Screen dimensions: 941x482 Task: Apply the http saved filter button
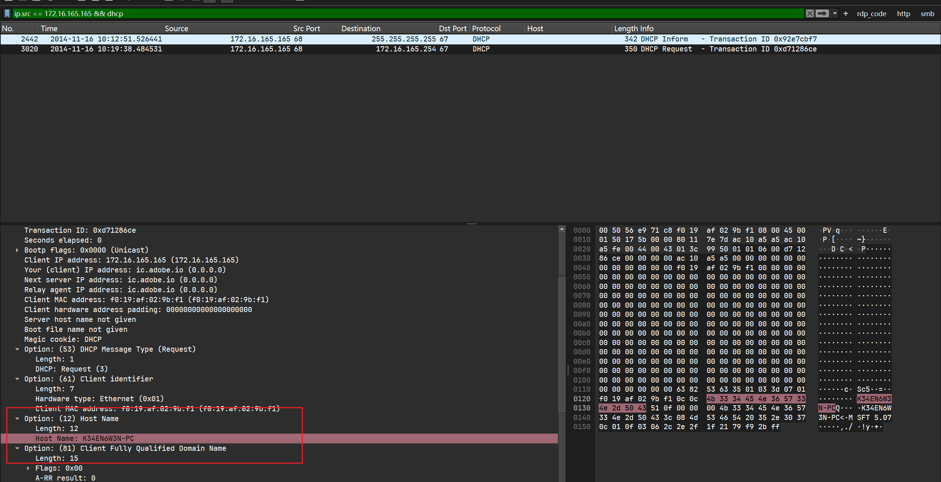[x=903, y=14]
